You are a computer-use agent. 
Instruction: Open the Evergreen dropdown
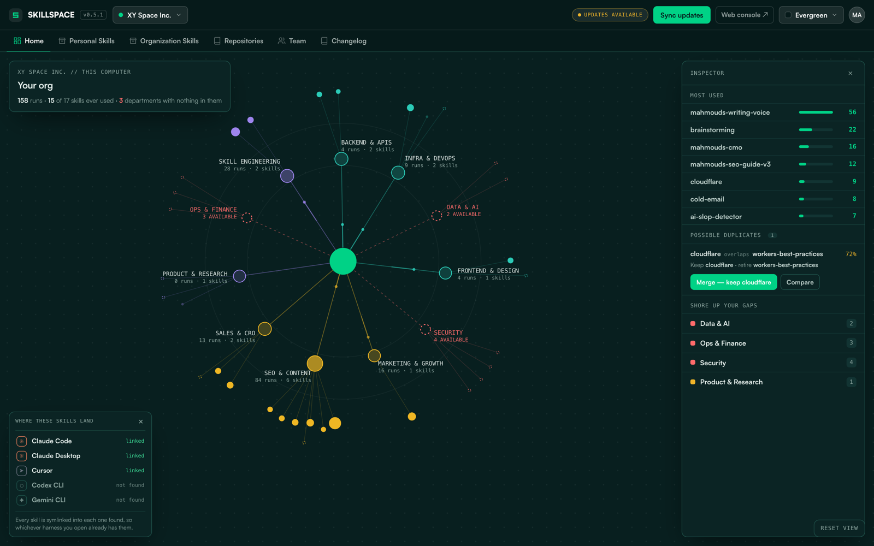point(811,15)
